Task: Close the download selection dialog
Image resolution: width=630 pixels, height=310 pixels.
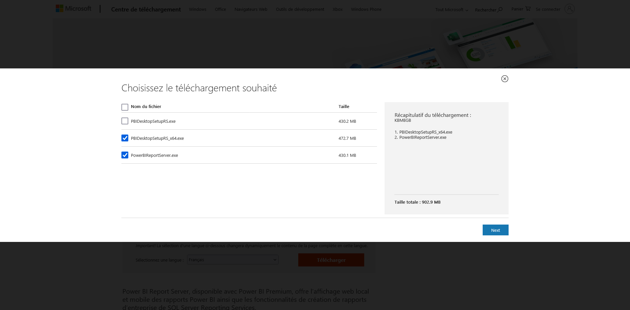Action: pyautogui.click(x=505, y=79)
